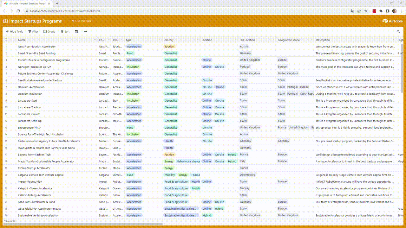
Task: Open the Pro... column dropdown arrow
Action: click(x=122, y=40)
